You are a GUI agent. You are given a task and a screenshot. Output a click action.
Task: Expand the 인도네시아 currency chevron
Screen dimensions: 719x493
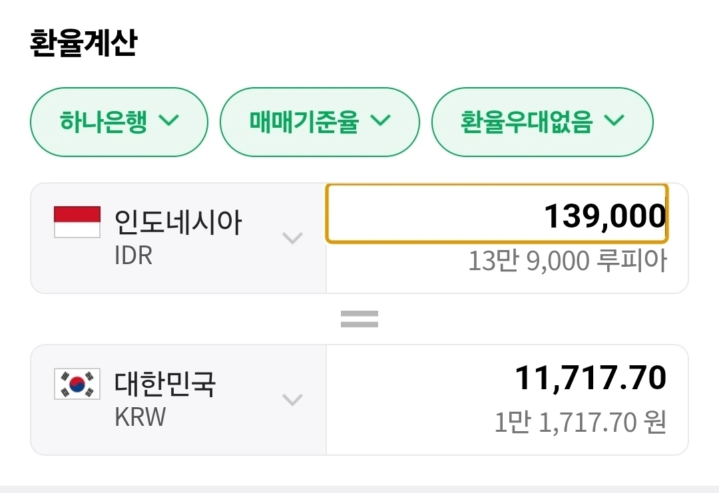pyautogui.click(x=292, y=238)
